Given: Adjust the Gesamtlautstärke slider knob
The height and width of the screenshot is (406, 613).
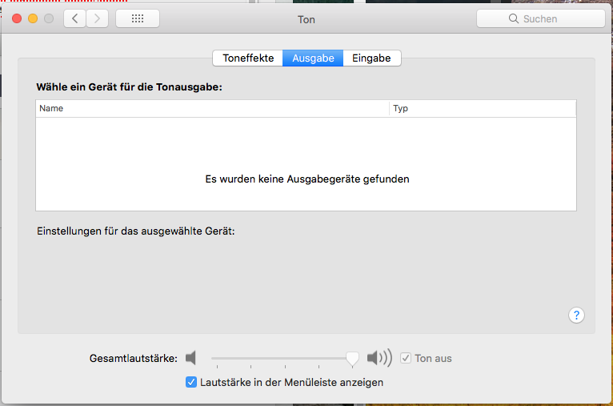Looking at the screenshot, I should pyautogui.click(x=352, y=358).
